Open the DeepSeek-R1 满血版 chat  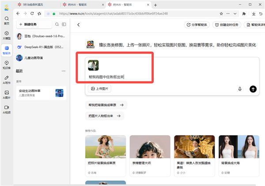tap(41, 47)
